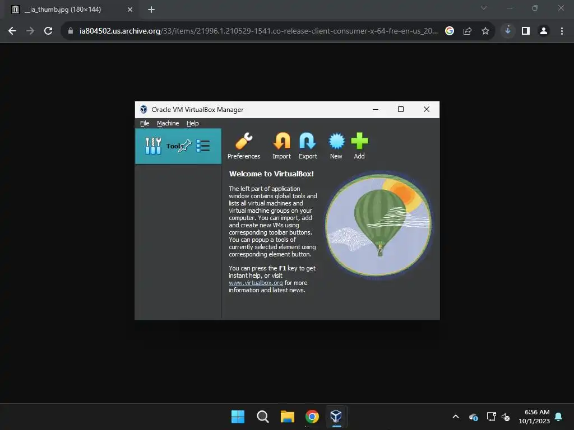This screenshot has width=574, height=430.
Task: Go back using the browser back arrow
Action: [x=12, y=31]
